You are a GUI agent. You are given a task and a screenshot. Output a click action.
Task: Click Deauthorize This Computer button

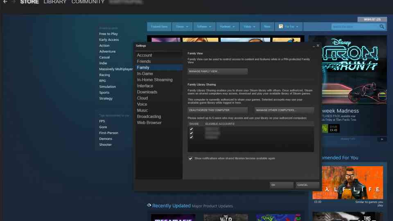[x=217, y=110]
